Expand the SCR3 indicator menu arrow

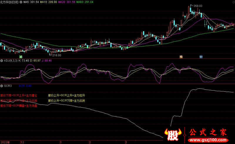1,86
